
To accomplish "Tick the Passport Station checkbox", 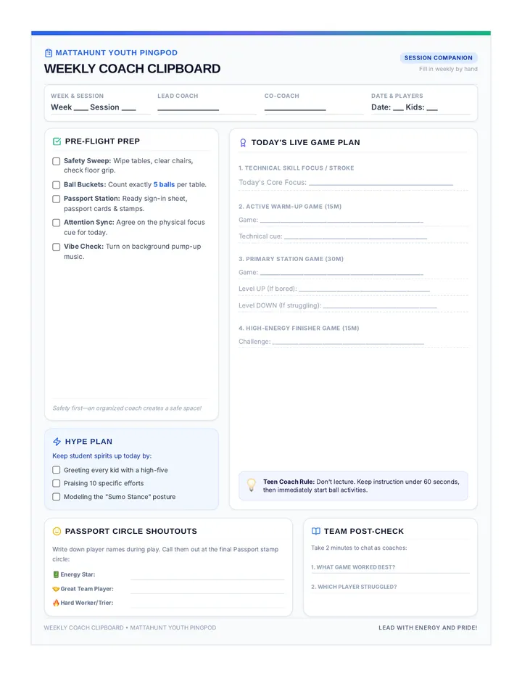I will (x=56, y=199).
